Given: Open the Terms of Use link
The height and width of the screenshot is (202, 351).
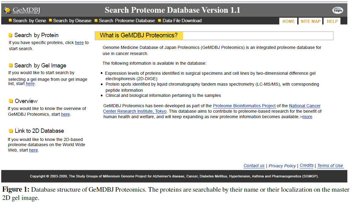Looking at the screenshot, I should (x=330, y=166).
